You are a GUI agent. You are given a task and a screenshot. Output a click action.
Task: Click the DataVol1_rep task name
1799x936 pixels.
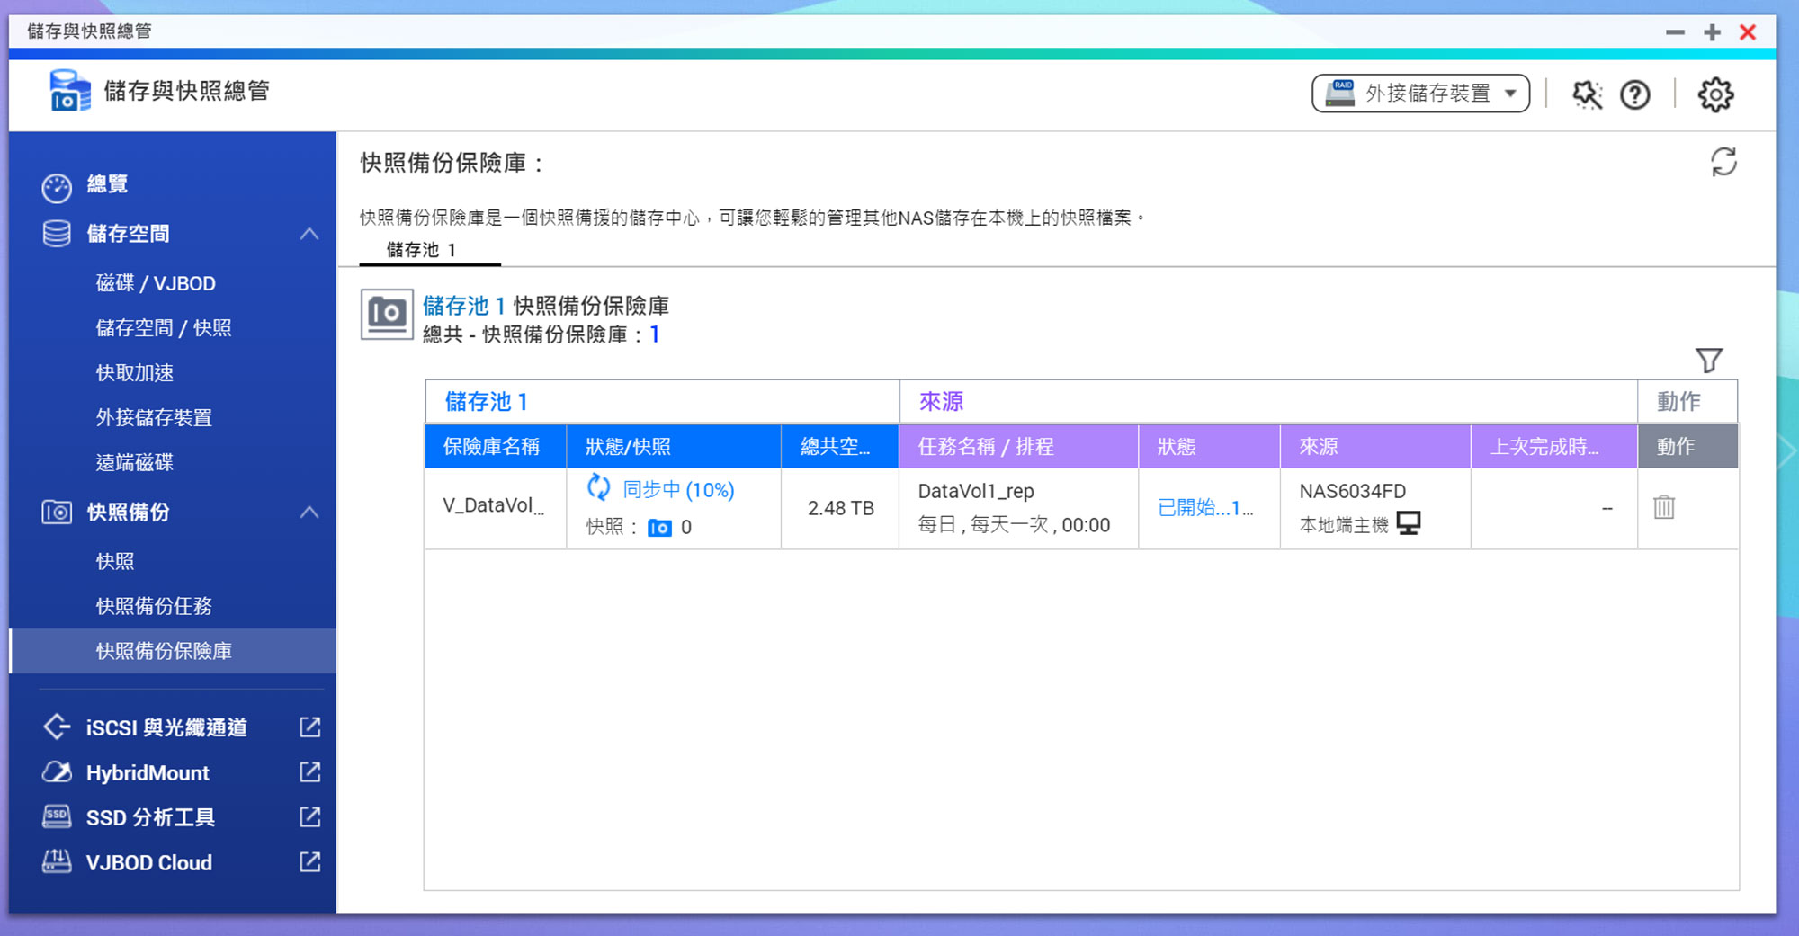(976, 491)
